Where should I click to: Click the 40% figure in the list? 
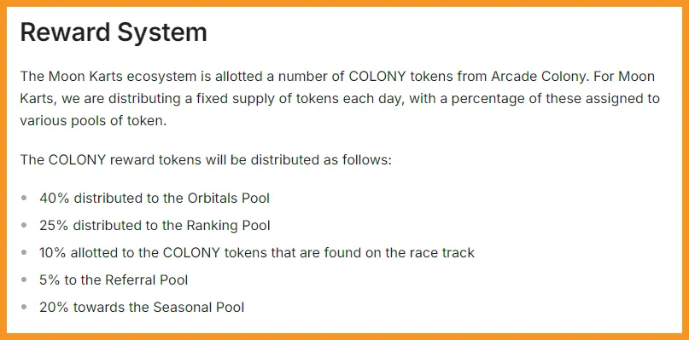coord(55,198)
